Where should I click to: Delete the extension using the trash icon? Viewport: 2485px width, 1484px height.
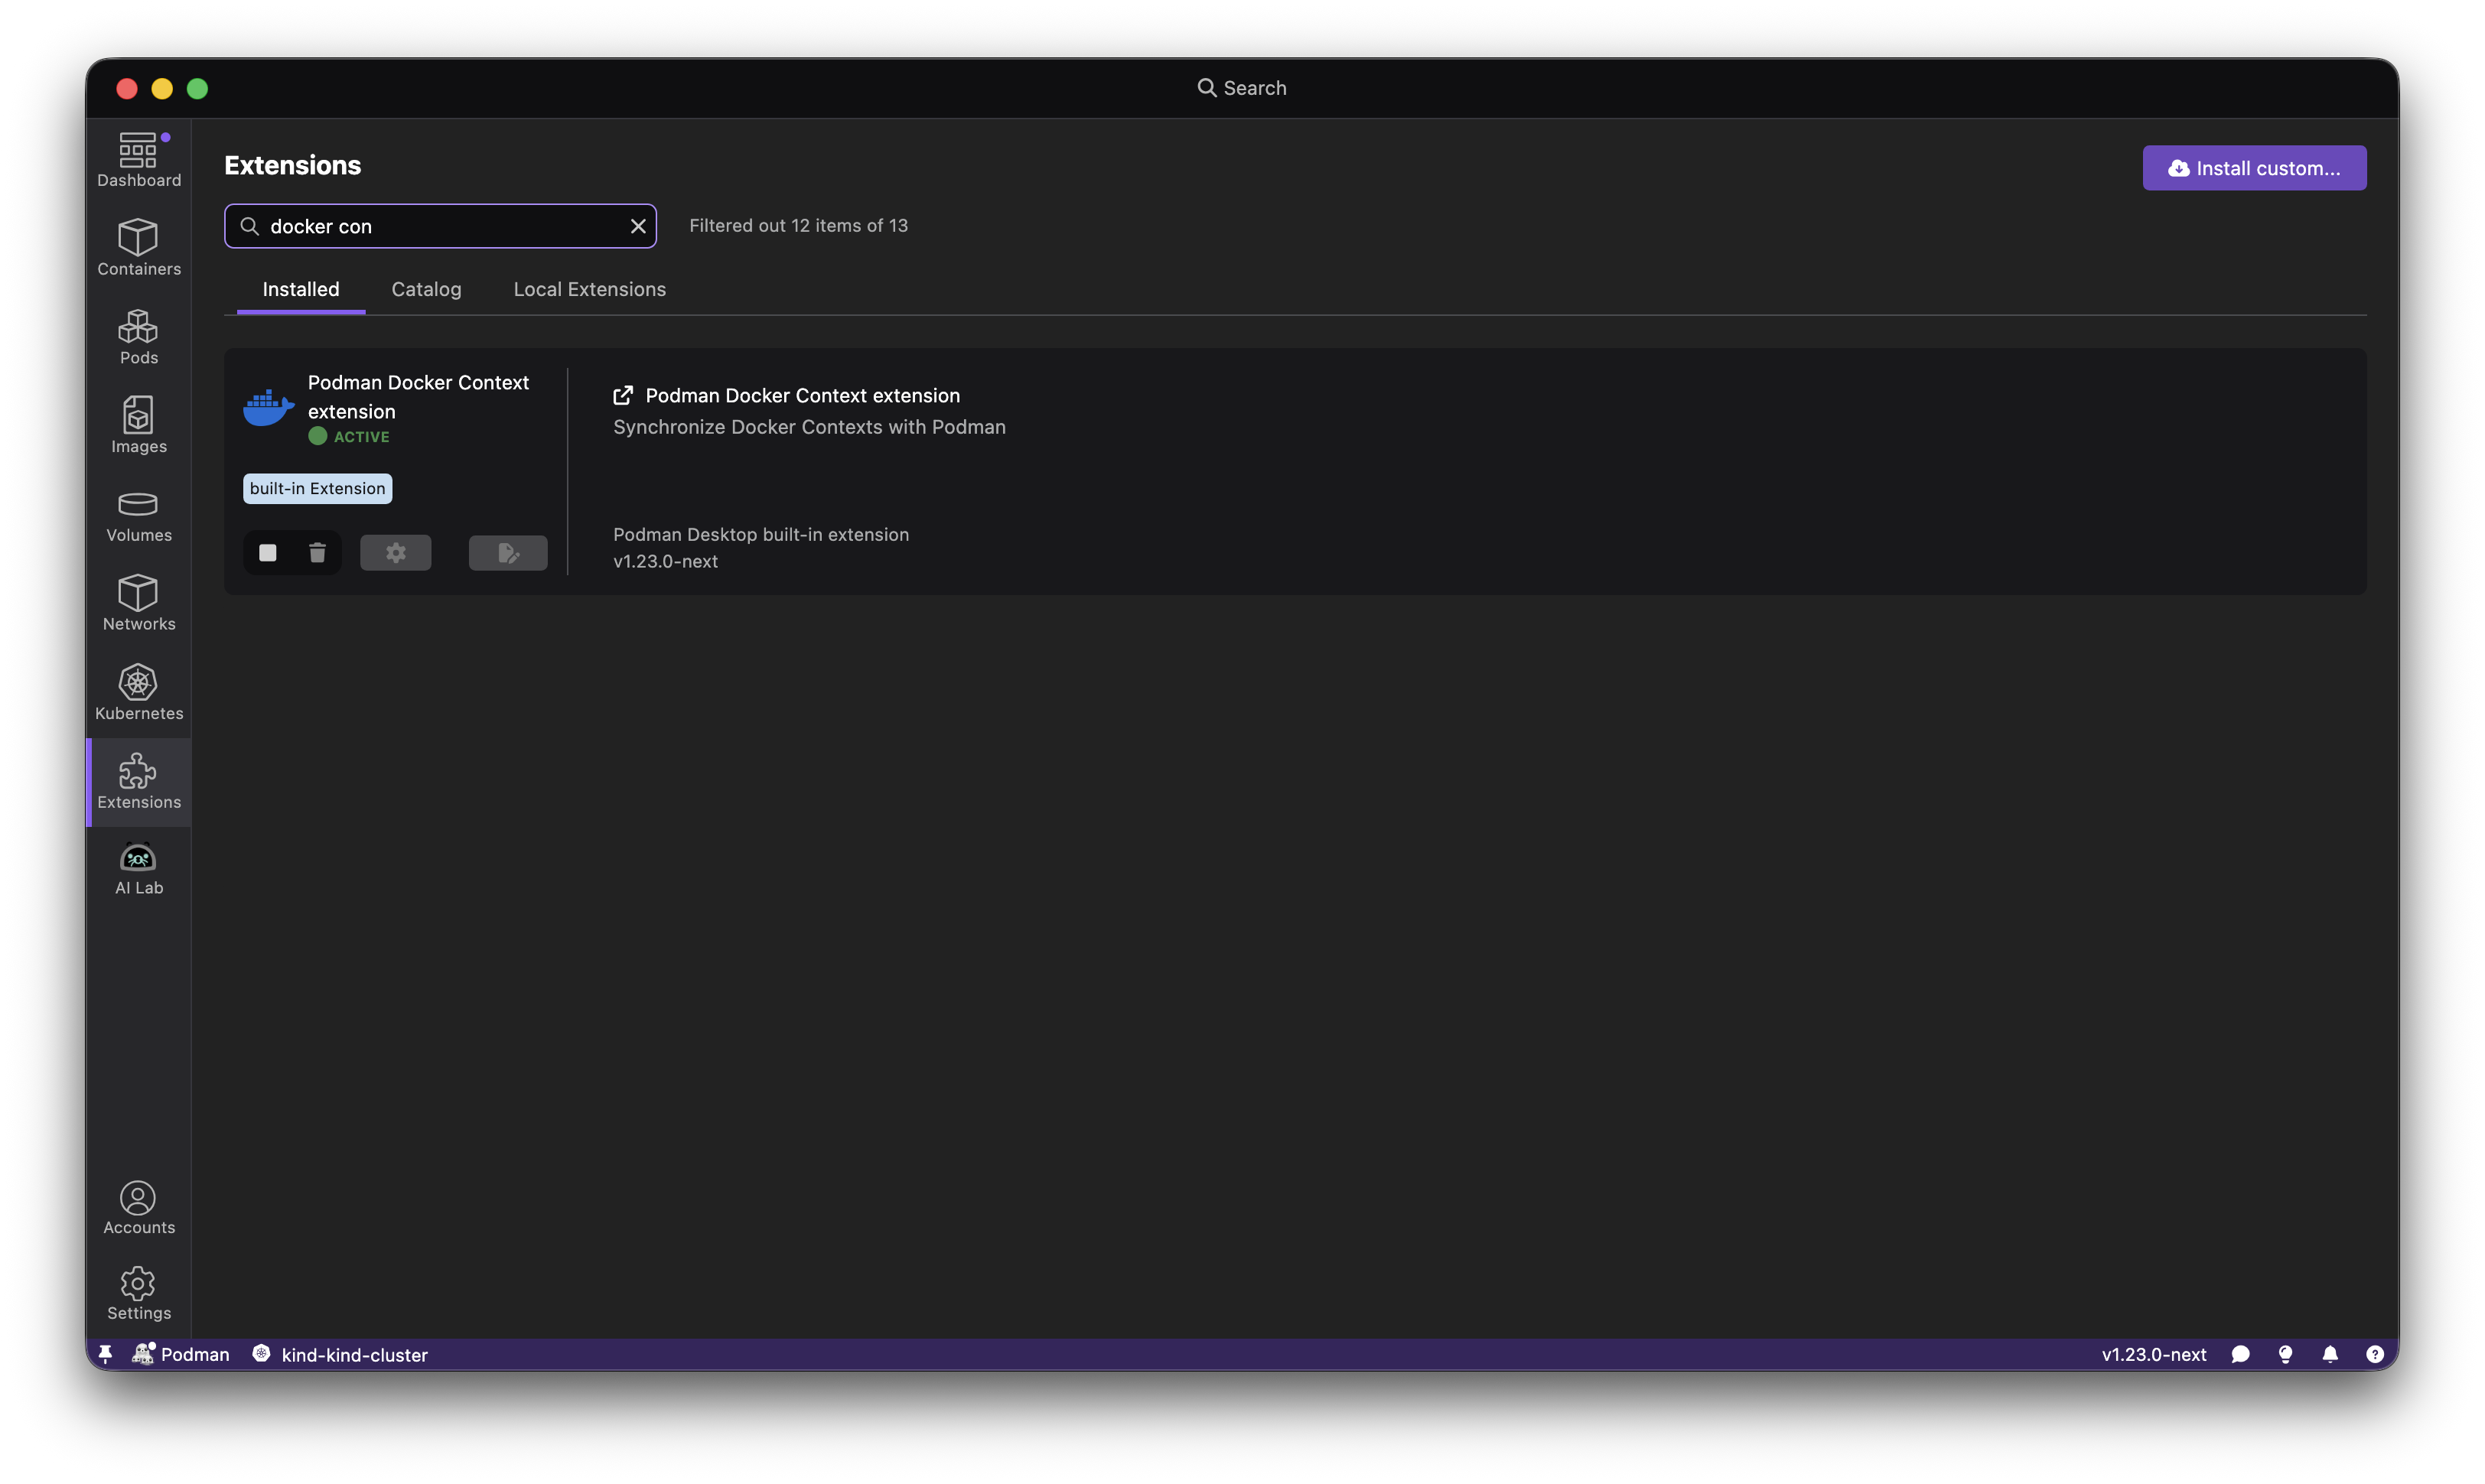[x=317, y=552]
